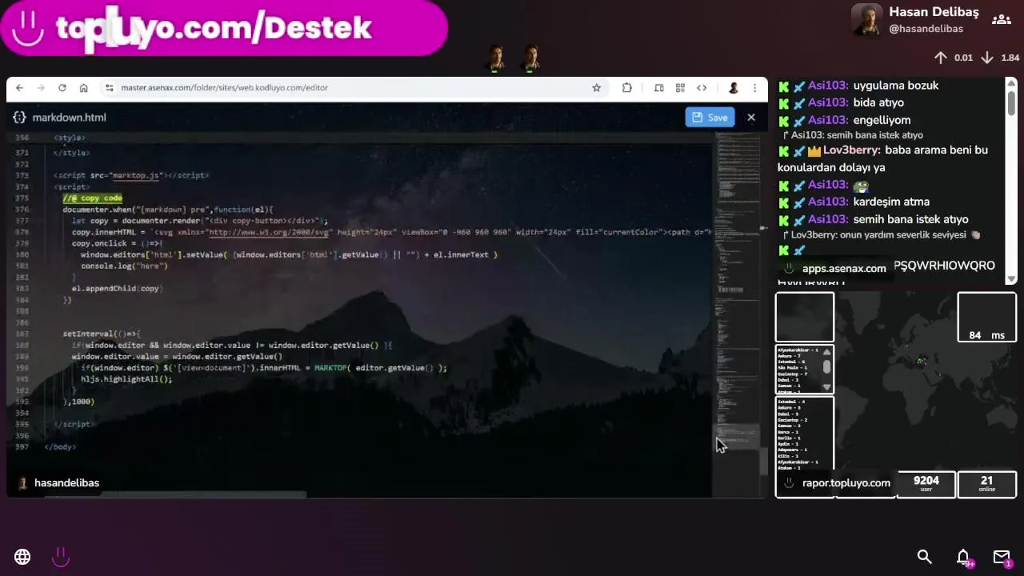1024x576 pixels.
Task: Click line number 387 setInterval line
Action: [102, 334]
